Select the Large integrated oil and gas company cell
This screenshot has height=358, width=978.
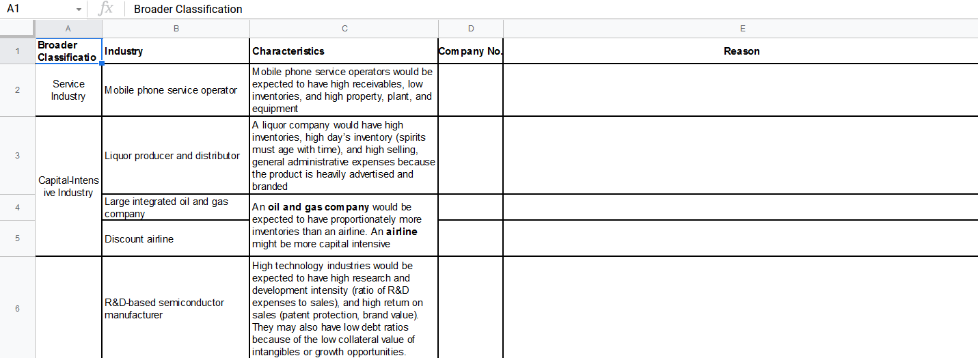coord(176,207)
